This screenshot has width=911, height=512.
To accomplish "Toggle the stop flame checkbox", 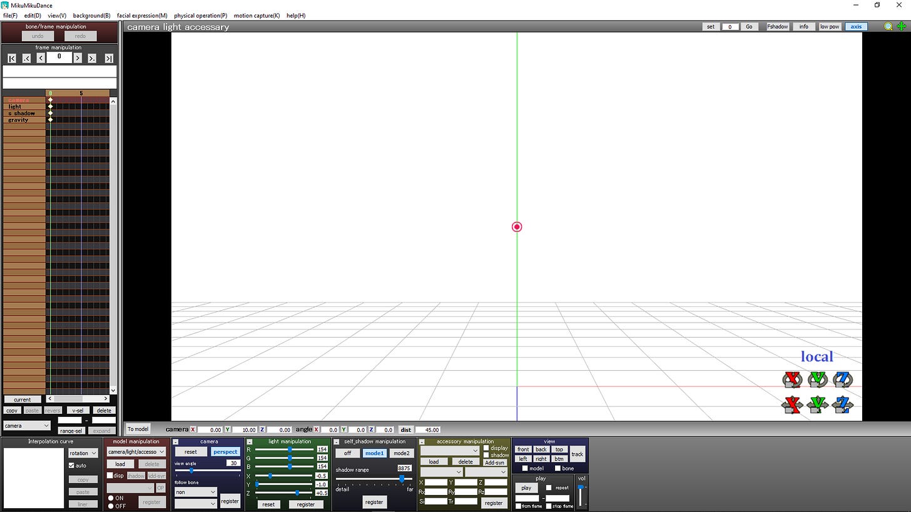I will click(549, 506).
